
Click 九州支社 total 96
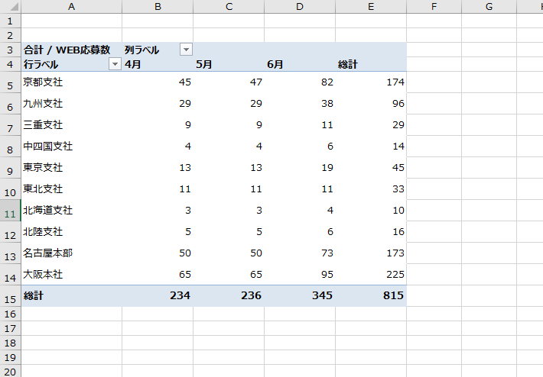(371, 104)
